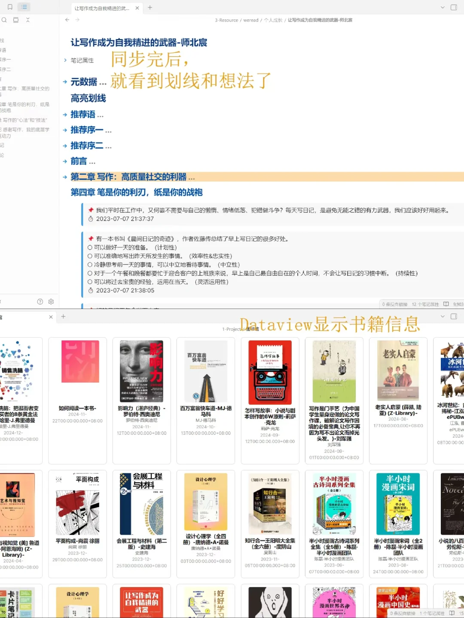Expand the 推荐序一 heading
The height and width of the screenshot is (618, 464).
coord(65,130)
